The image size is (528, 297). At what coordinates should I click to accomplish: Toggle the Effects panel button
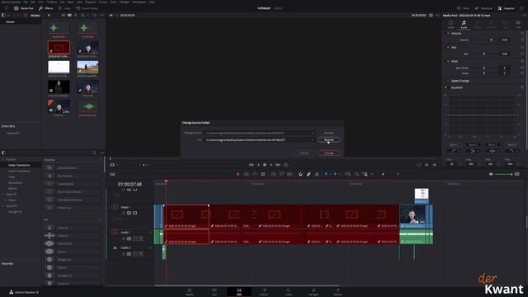pyautogui.click(x=46, y=8)
